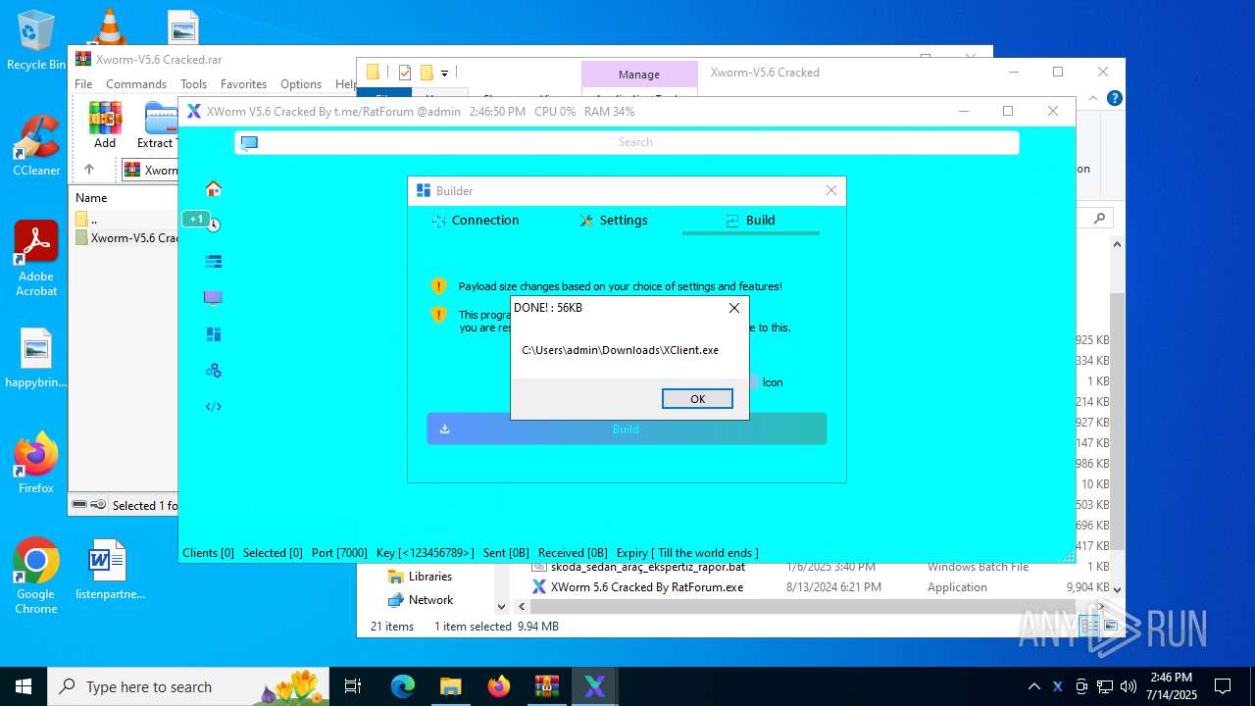Click OK in the DONE message box
This screenshot has width=1255, height=706.
coord(697,399)
